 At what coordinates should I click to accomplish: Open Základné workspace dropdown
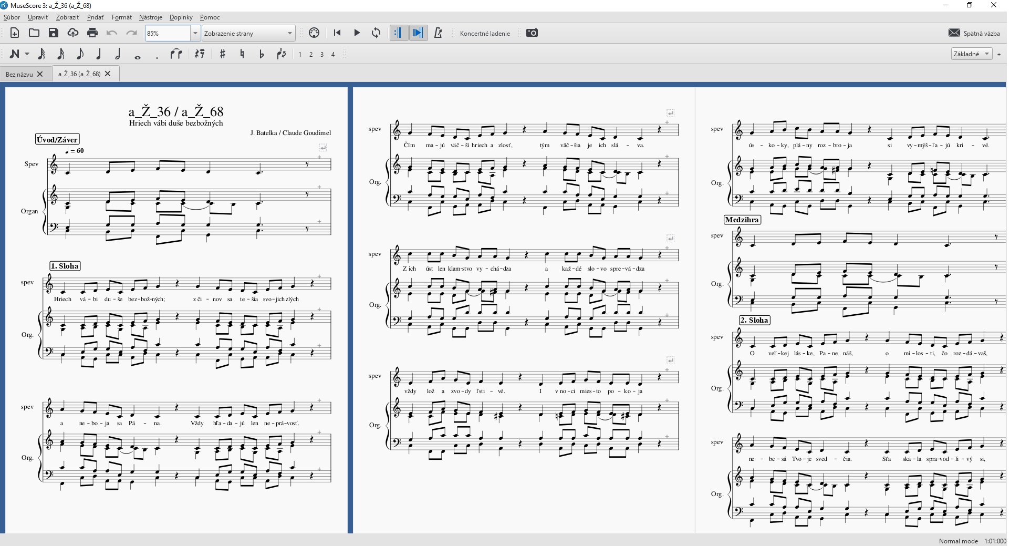[x=971, y=54]
